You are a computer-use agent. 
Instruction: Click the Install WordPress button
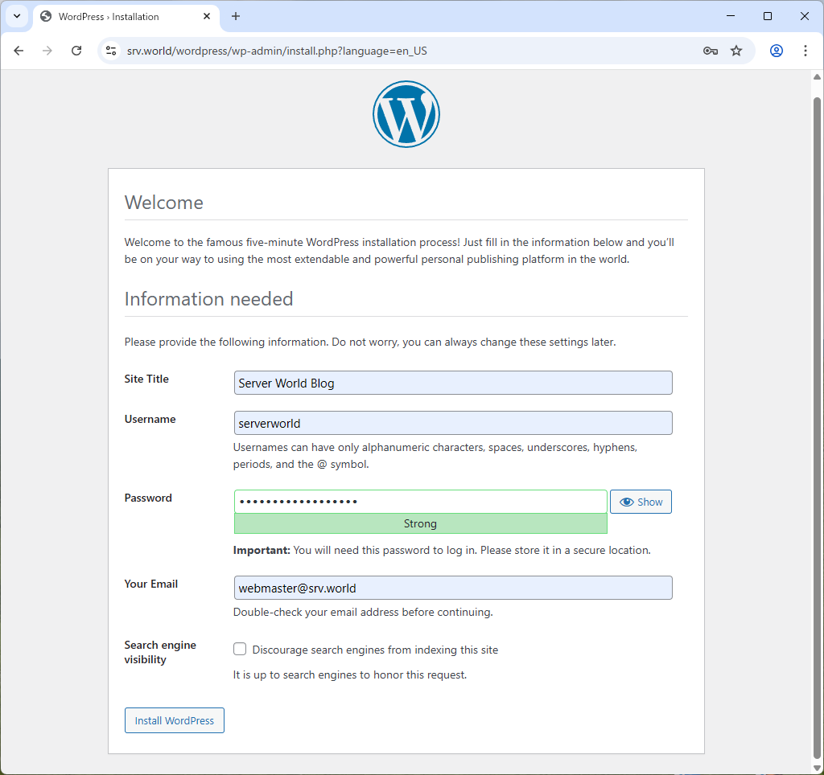pos(174,720)
